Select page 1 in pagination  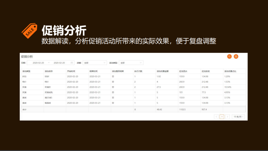(x=222, y=117)
